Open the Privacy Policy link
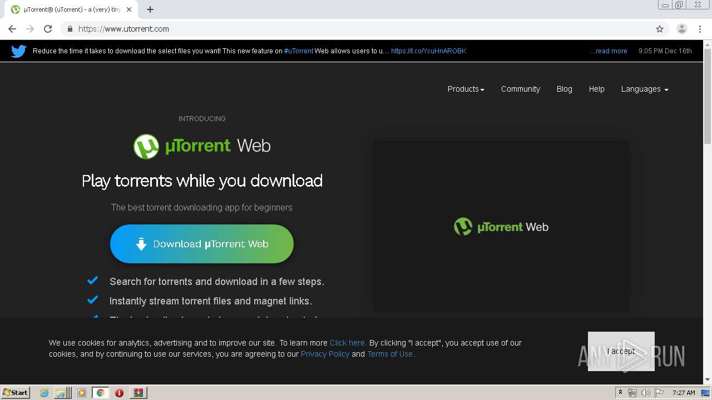The image size is (712, 400). click(x=325, y=354)
